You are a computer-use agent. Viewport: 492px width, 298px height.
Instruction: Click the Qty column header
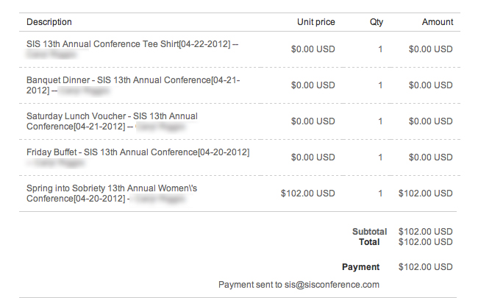click(x=377, y=22)
